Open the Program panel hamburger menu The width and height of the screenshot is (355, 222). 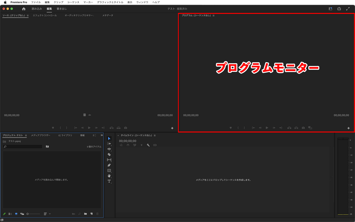pos(214,15)
